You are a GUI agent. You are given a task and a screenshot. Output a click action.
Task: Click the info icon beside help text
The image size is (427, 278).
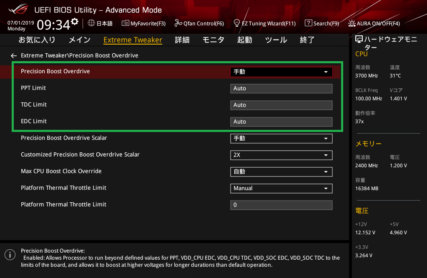tap(10, 255)
